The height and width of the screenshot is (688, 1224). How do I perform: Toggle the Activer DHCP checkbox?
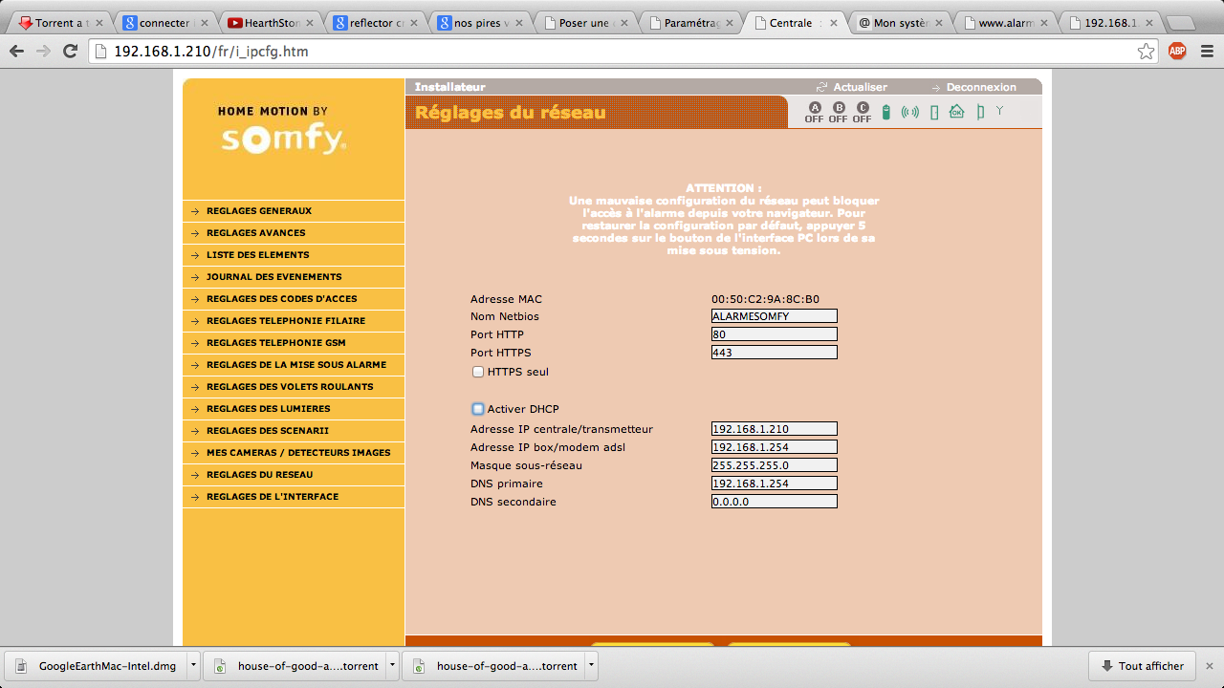pos(478,409)
